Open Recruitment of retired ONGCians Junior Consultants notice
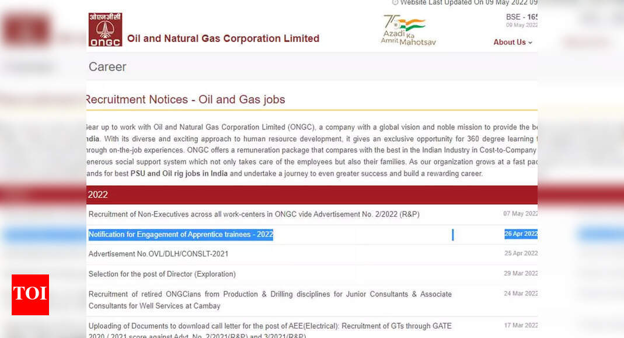This screenshot has width=624, height=338. pos(270,300)
